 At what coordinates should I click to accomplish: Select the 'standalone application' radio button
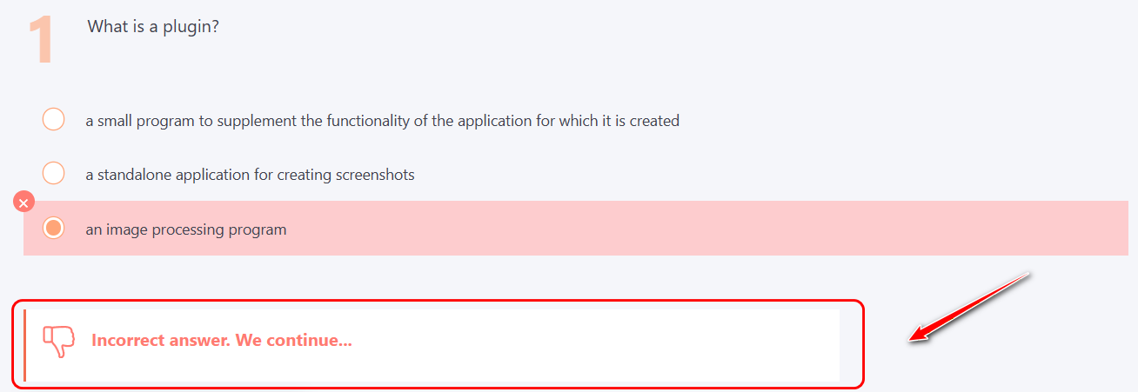pos(54,174)
